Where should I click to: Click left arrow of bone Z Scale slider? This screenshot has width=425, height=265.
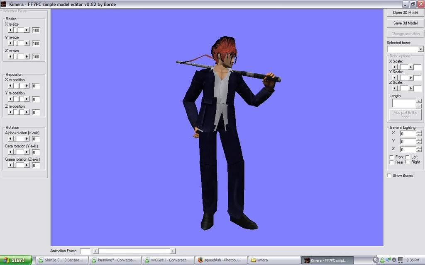point(395,88)
